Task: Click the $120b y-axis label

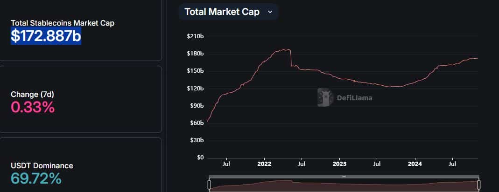Action: [195, 88]
